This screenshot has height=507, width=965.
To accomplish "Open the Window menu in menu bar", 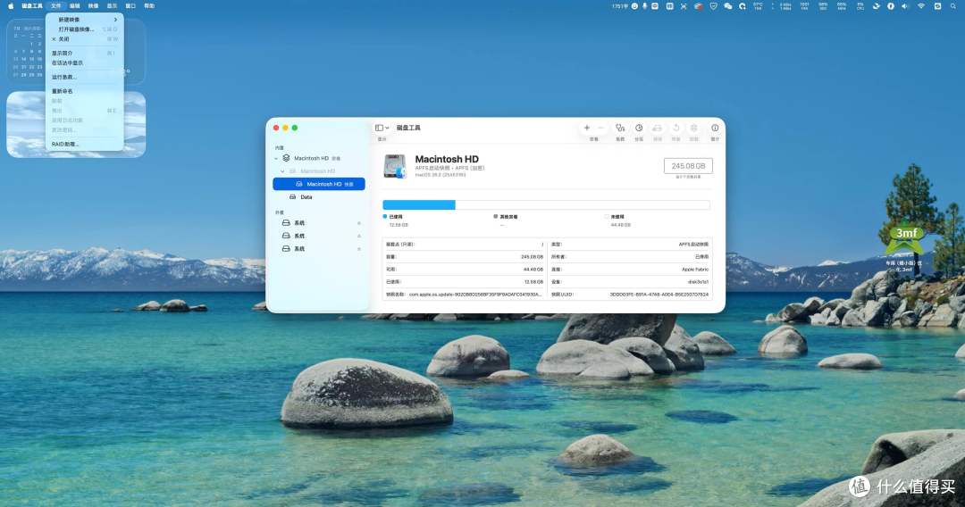I will (x=130, y=5).
